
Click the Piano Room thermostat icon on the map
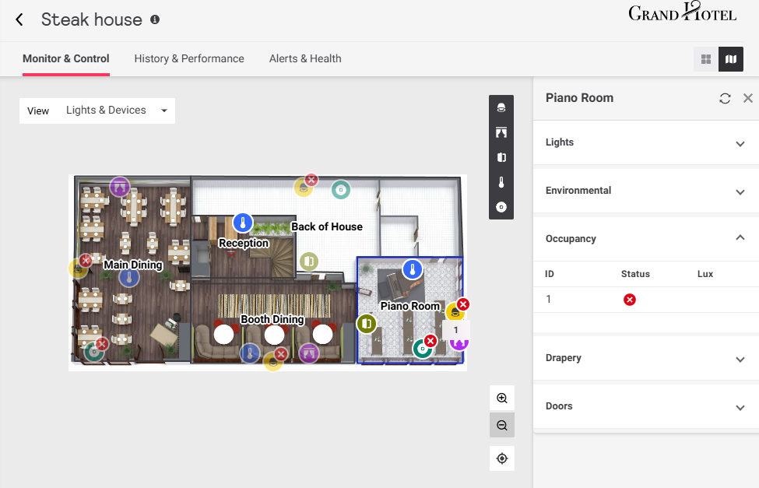point(412,270)
